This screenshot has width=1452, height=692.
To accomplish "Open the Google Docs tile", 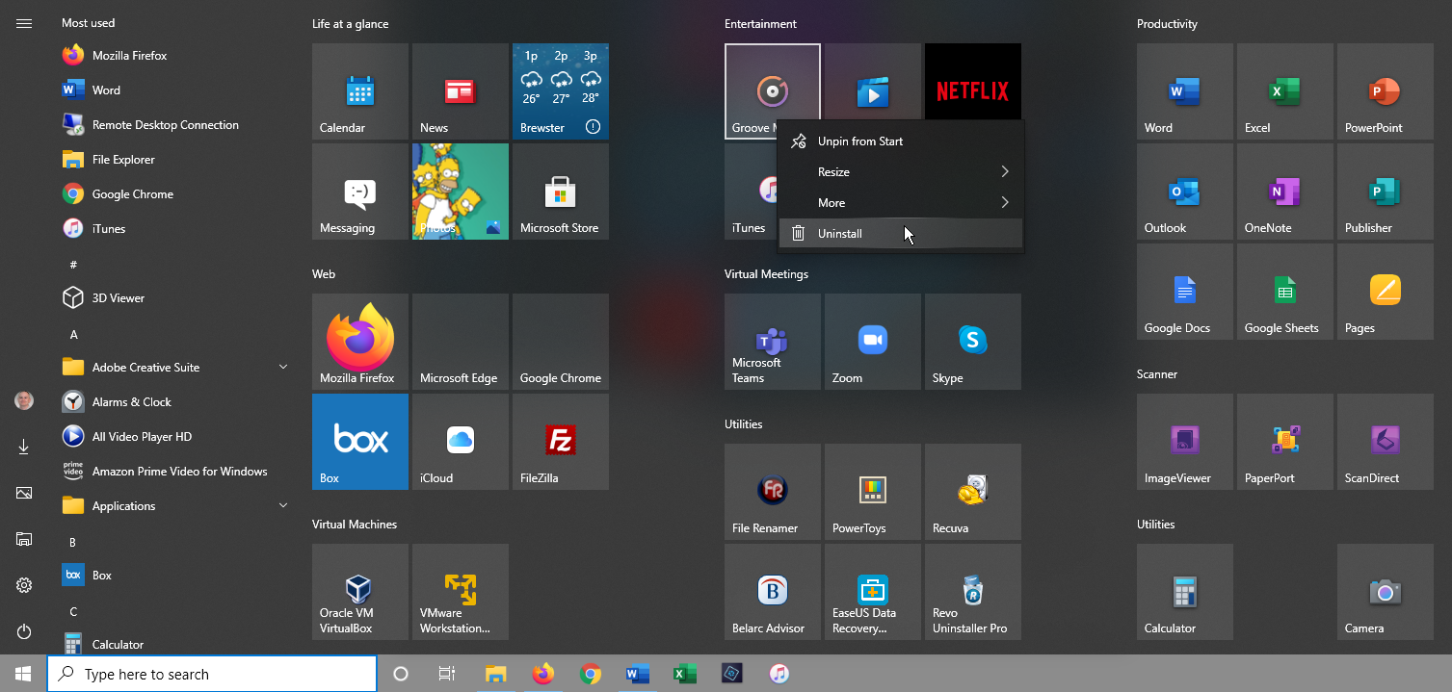I will click(x=1185, y=292).
